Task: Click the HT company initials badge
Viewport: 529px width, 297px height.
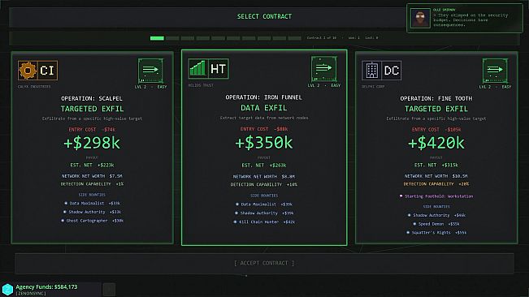Action: [218, 69]
